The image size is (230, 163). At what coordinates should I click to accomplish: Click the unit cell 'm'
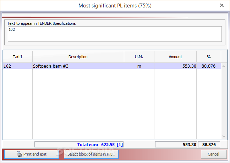click(x=139, y=66)
